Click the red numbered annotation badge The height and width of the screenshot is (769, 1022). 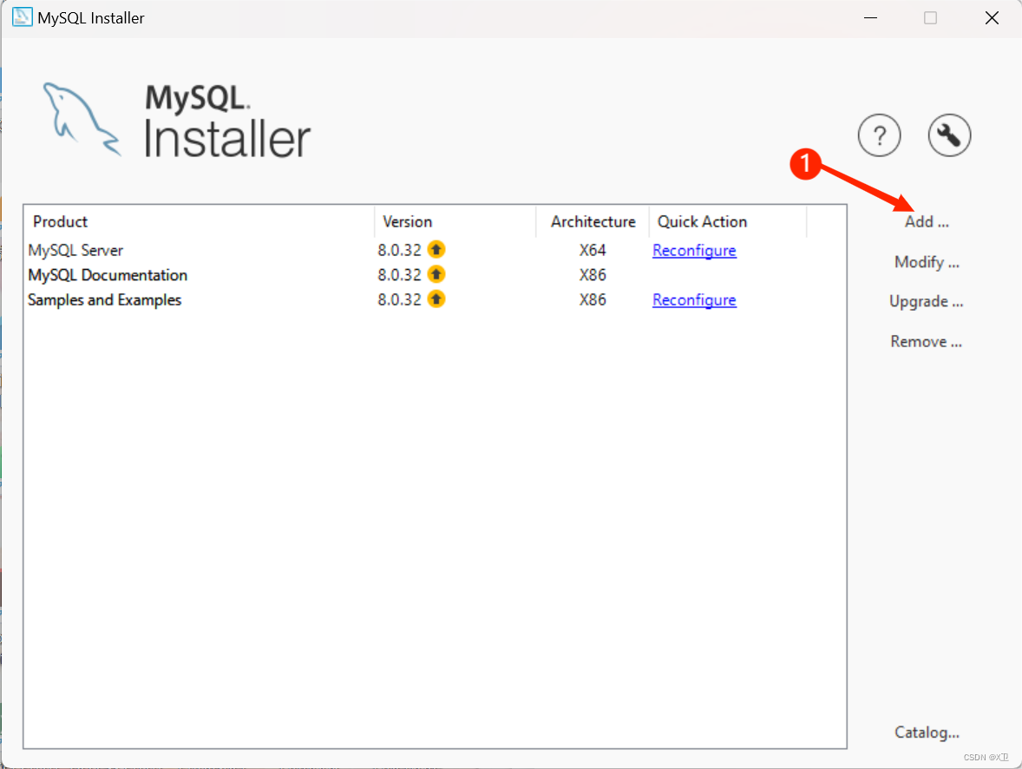pos(805,165)
